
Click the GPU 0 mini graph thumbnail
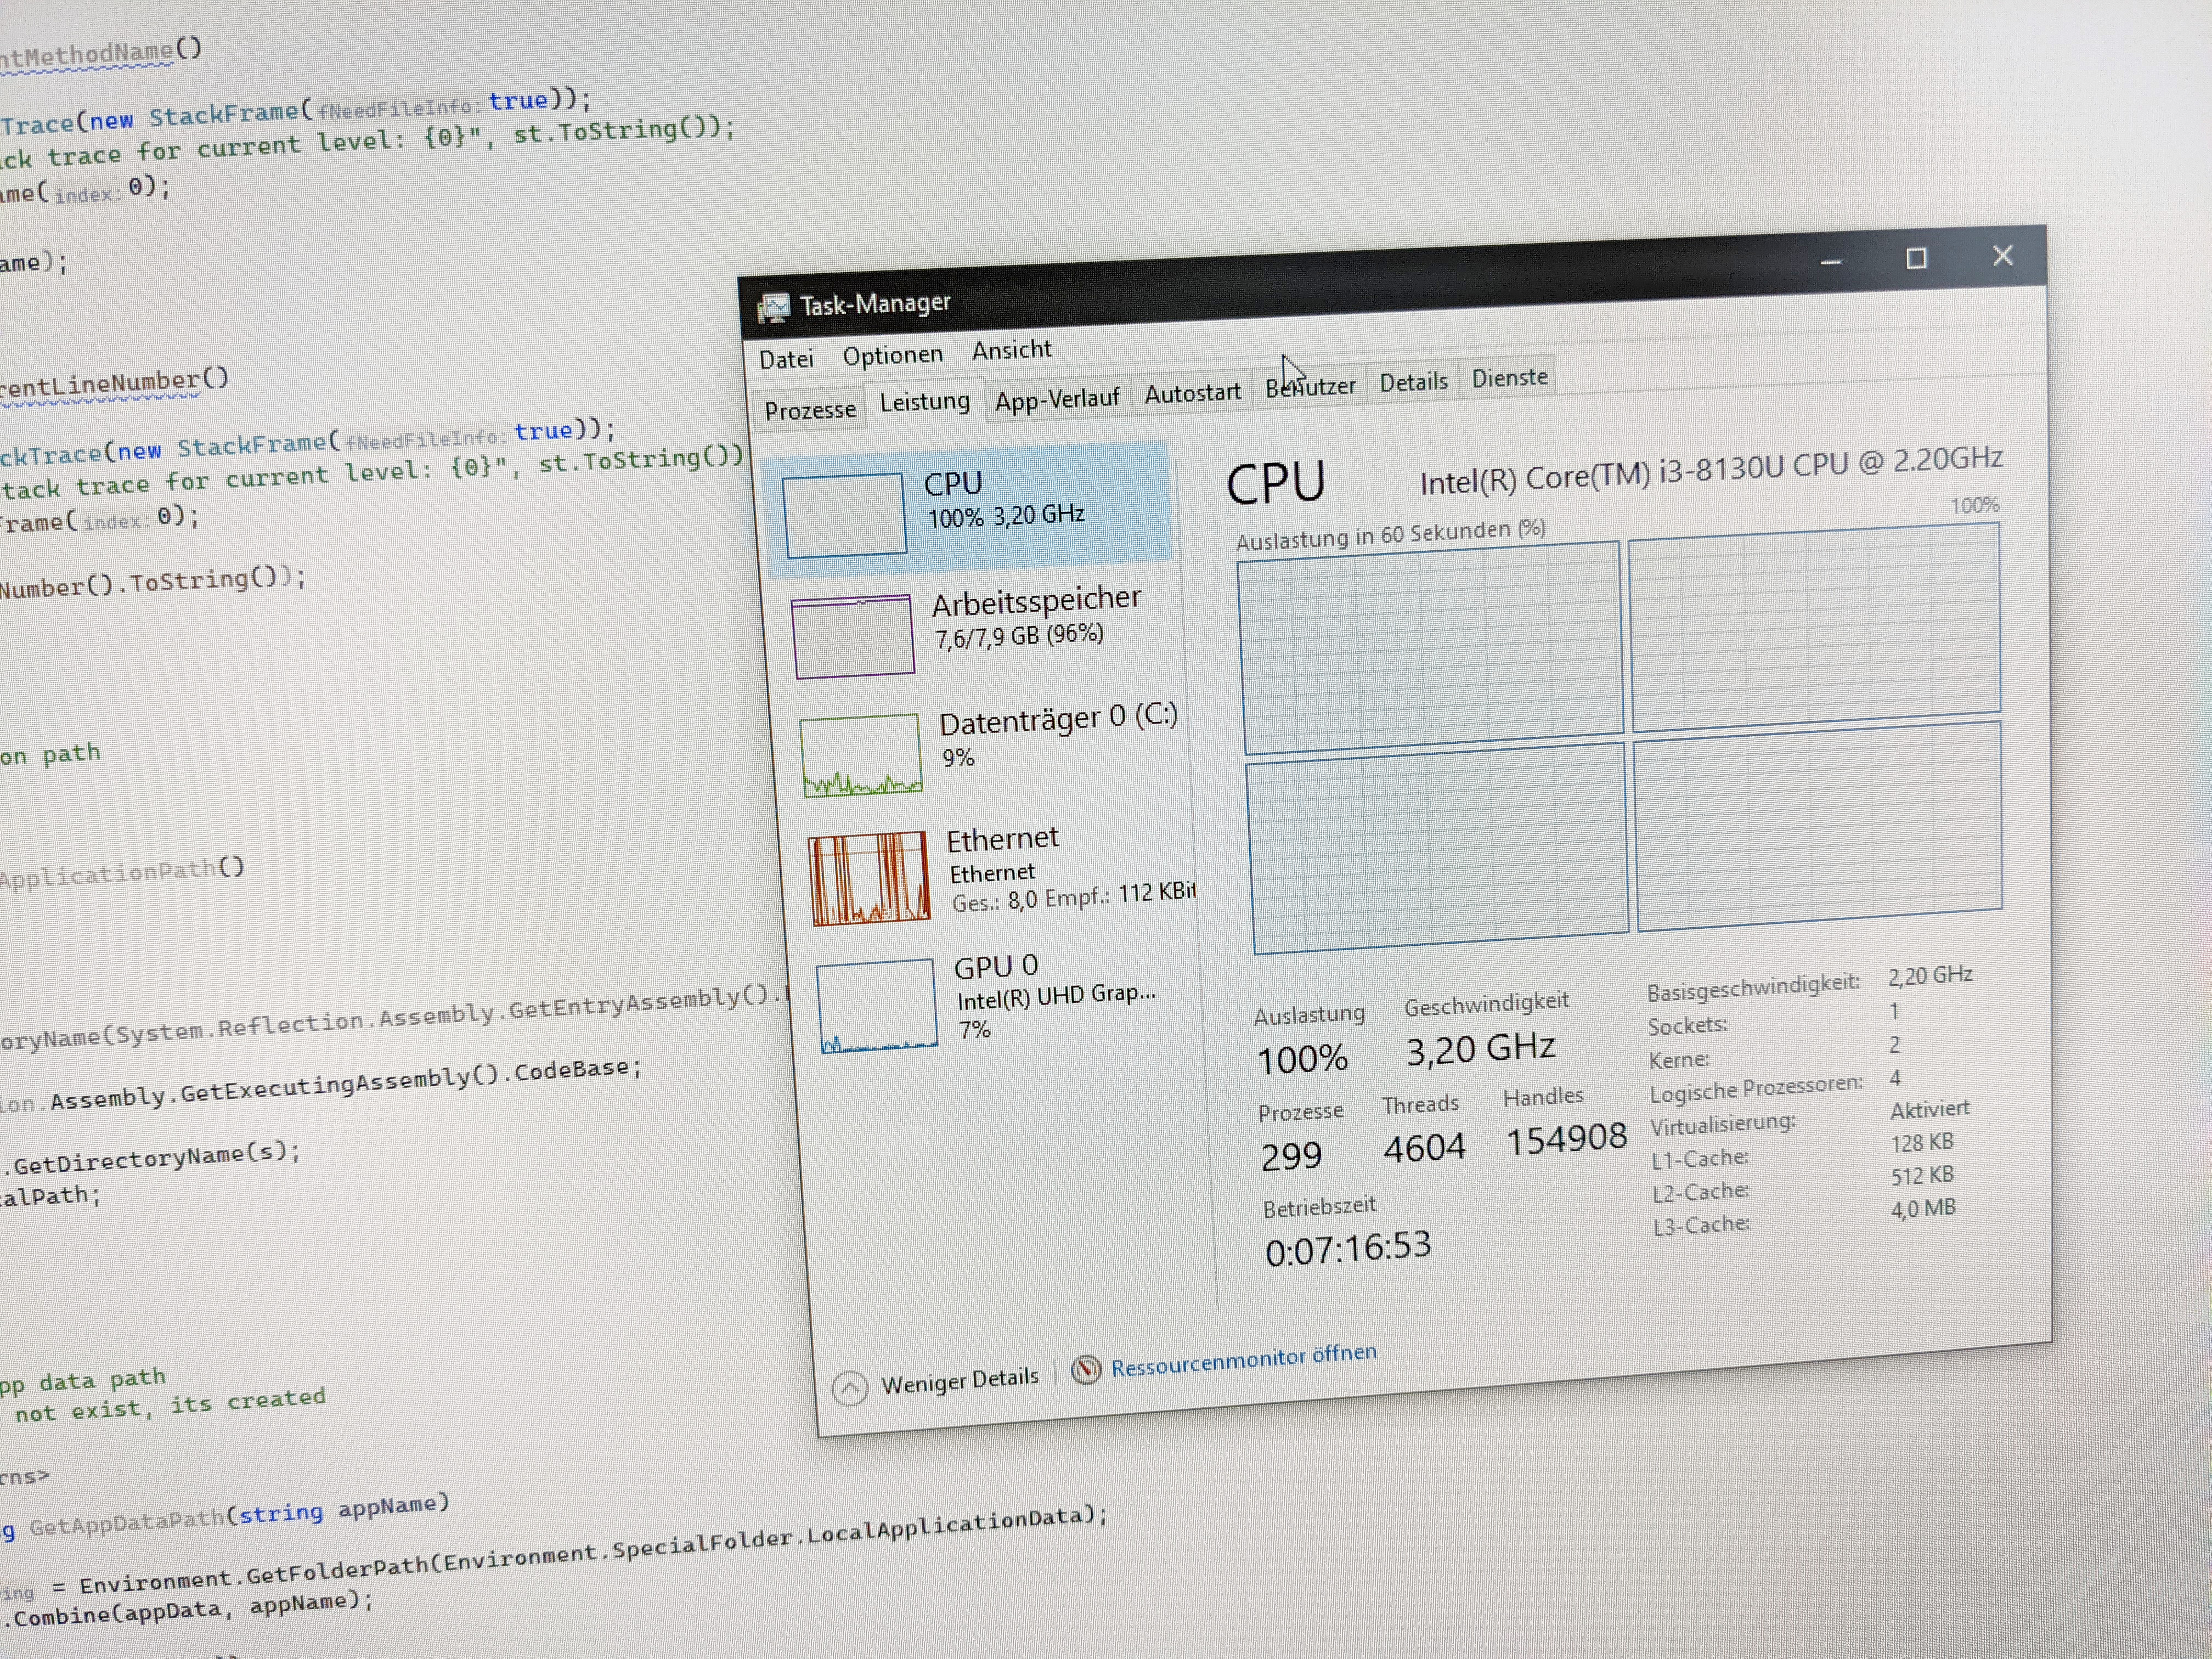(x=877, y=1006)
